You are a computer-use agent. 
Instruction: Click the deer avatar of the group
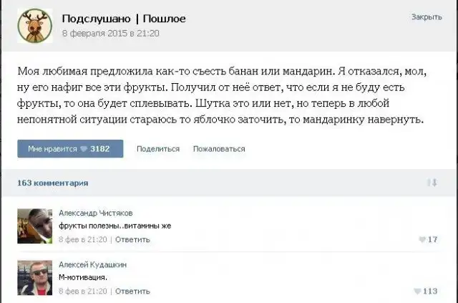pyautogui.click(x=34, y=25)
